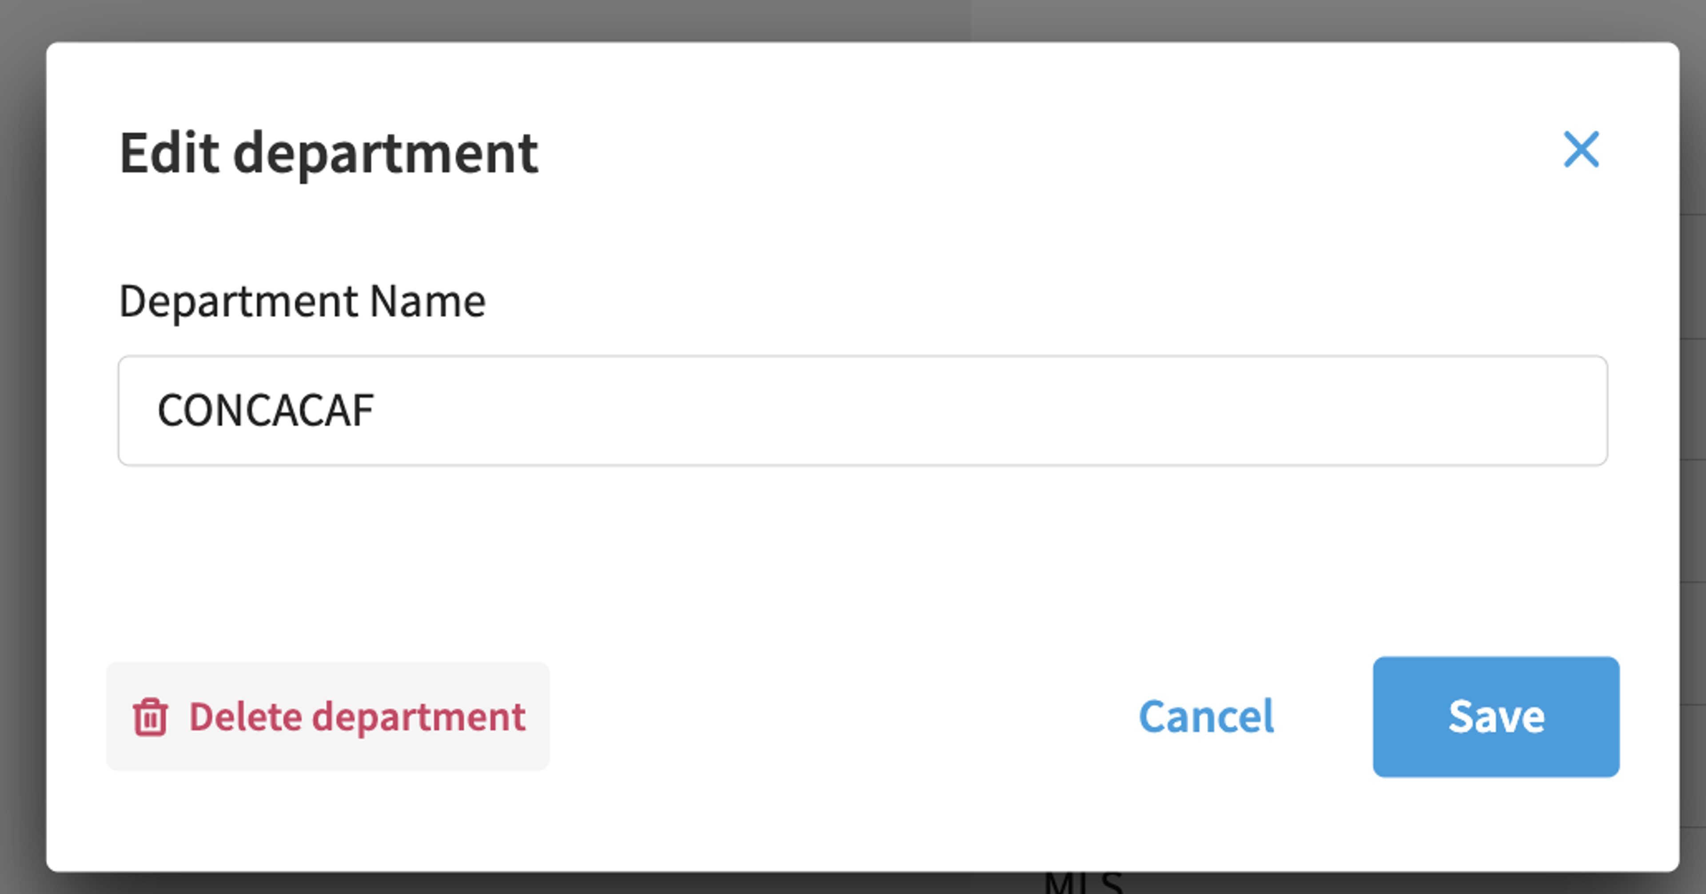This screenshot has width=1706, height=894.
Task: Choose the Cancel text link
Action: (x=1206, y=716)
